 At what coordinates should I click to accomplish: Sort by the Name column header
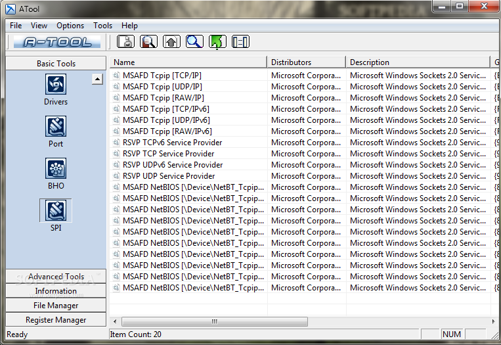coord(188,62)
